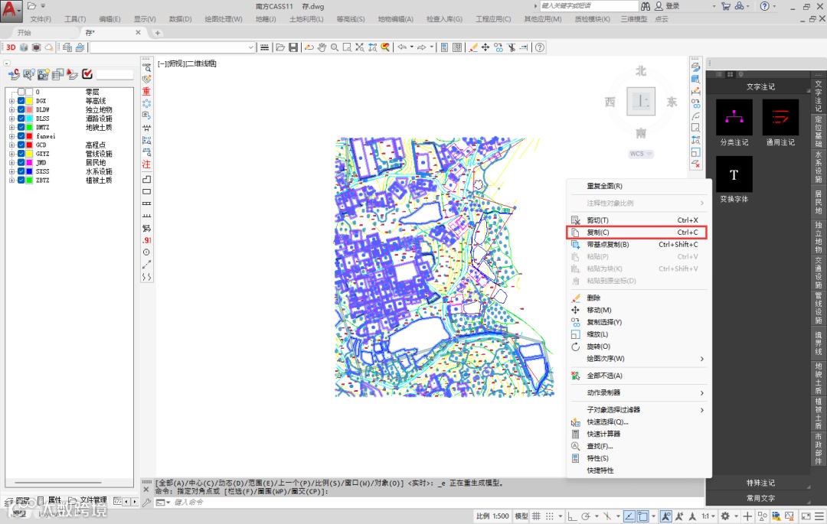Select the Pan hand tool
Image resolution: width=827 pixels, height=524 pixels.
pyautogui.click(x=322, y=47)
